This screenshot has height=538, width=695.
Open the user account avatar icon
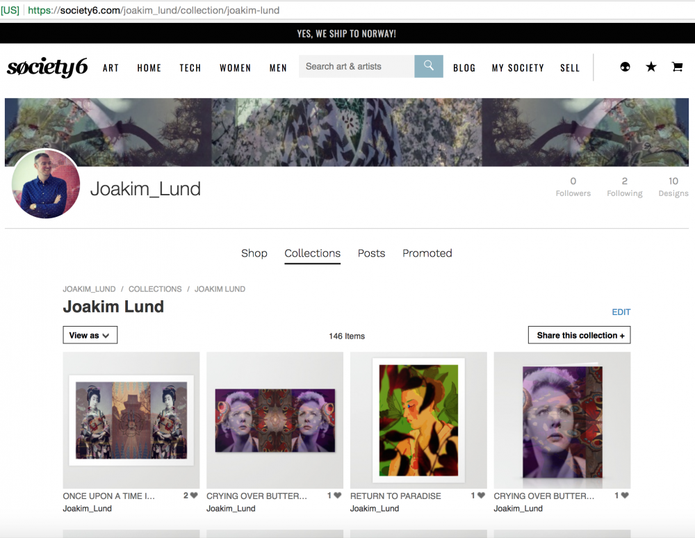pyautogui.click(x=625, y=67)
